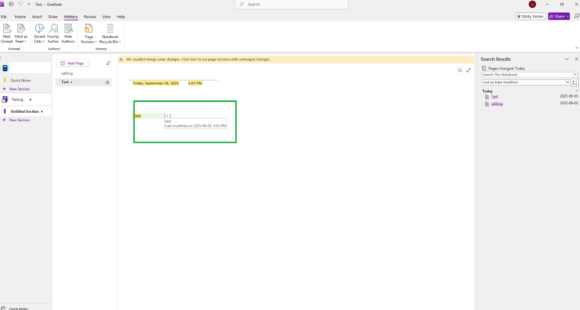
Task: Open the Search This Notebook dropdown
Action: tap(575, 75)
